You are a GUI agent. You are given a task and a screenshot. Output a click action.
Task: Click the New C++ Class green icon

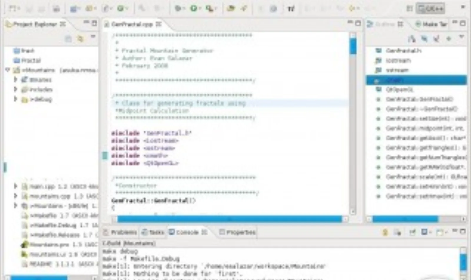point(120,9)
